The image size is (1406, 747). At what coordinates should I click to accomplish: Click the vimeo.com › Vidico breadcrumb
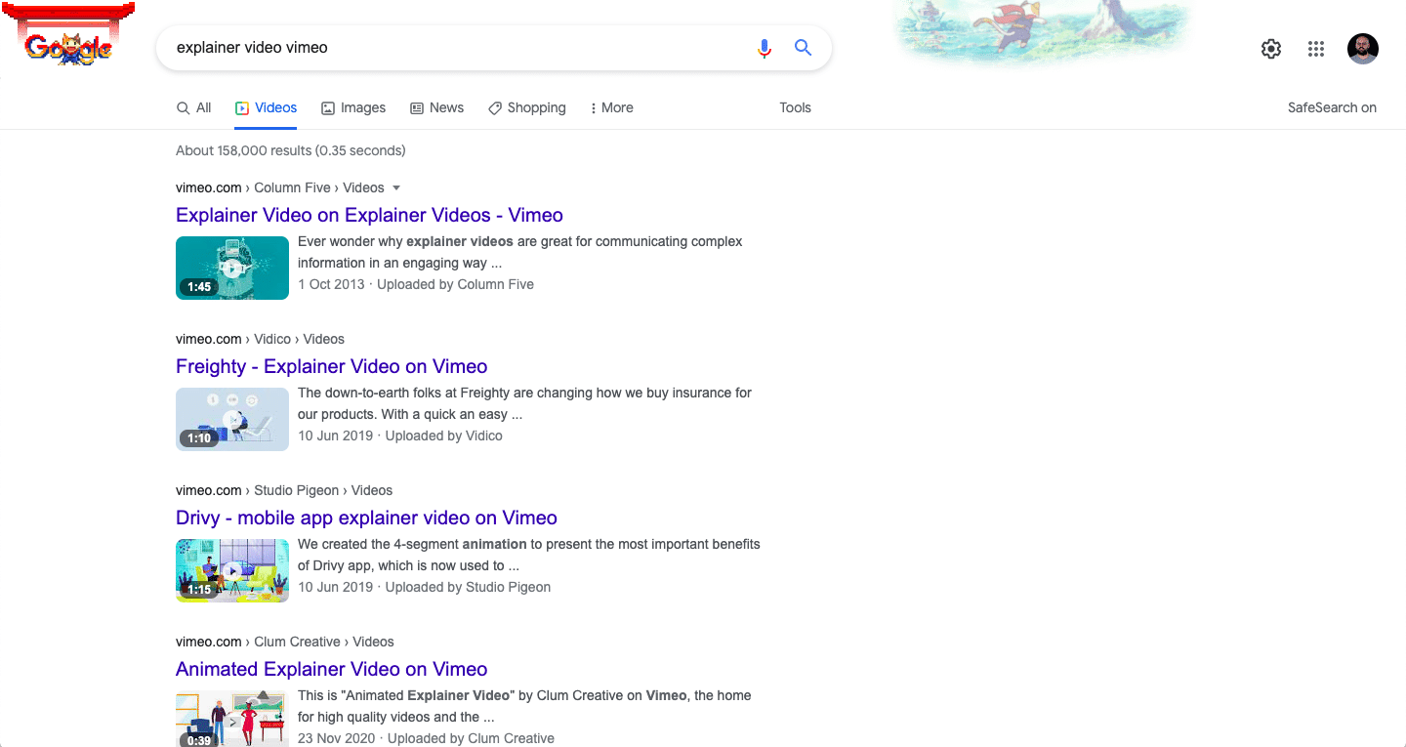(x=260, y=339)
